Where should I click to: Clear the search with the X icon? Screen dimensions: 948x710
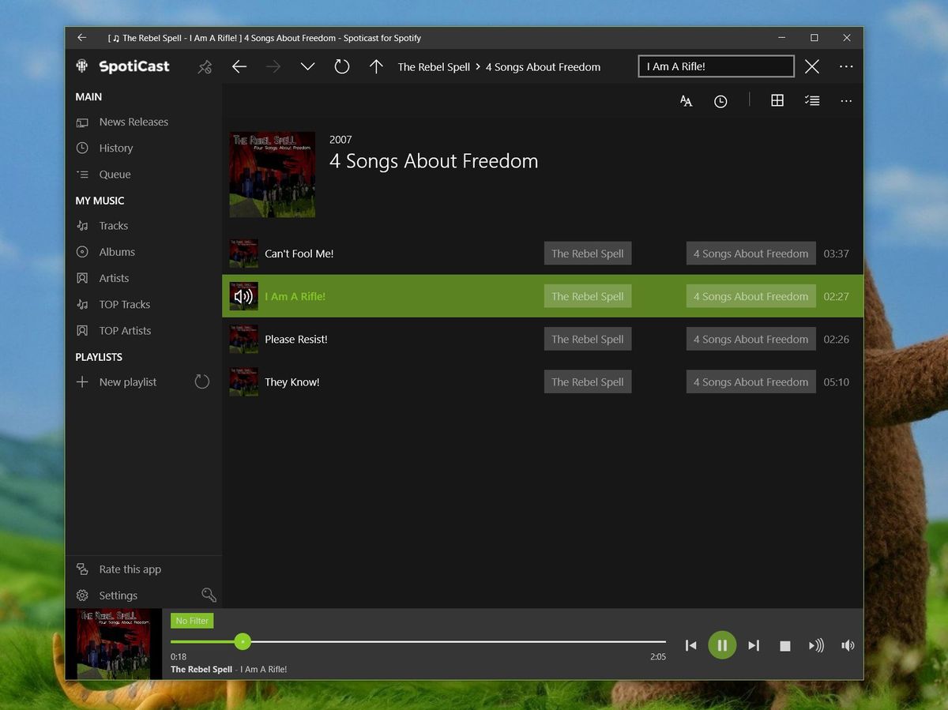pos(812,67)
